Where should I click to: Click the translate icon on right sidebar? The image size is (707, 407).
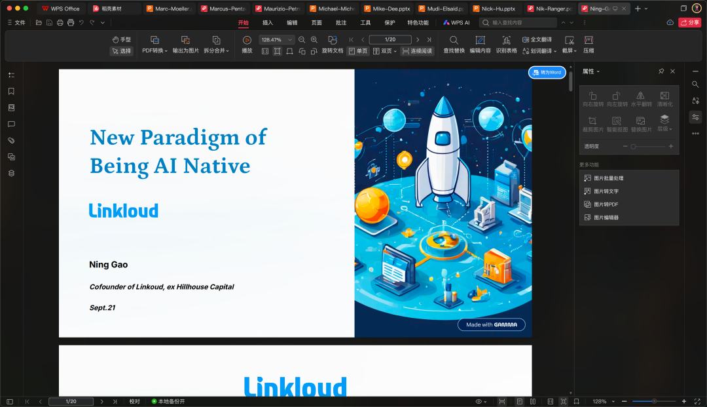point(695,101)
